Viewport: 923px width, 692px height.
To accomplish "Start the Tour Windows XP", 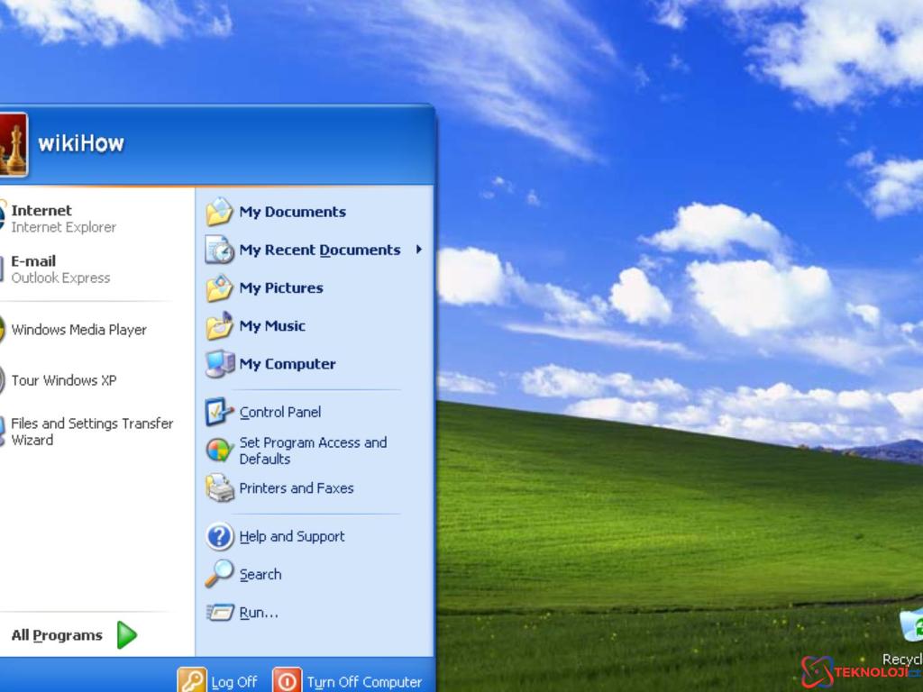I will tap(63, 380).
